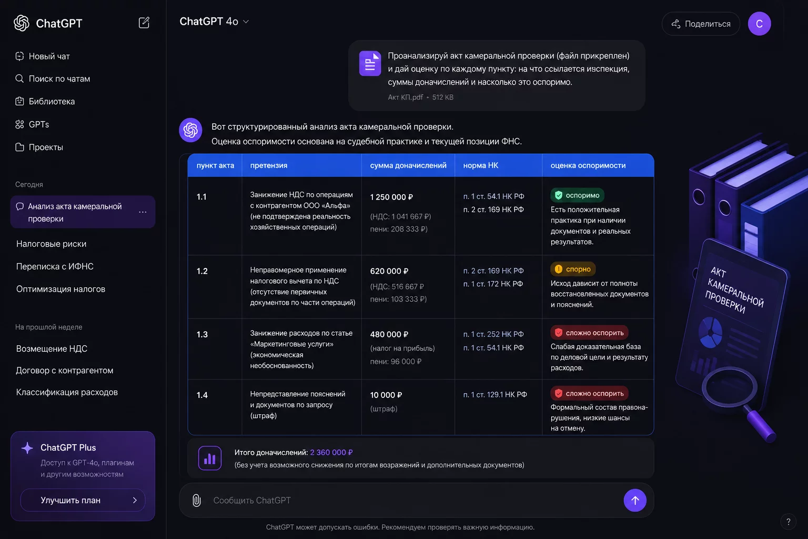The image size is (808, 539).
Task: Open the user avatar C menu
Action: coord(759,24)
